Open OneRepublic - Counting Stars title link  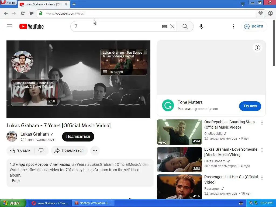tap(229, 125)
